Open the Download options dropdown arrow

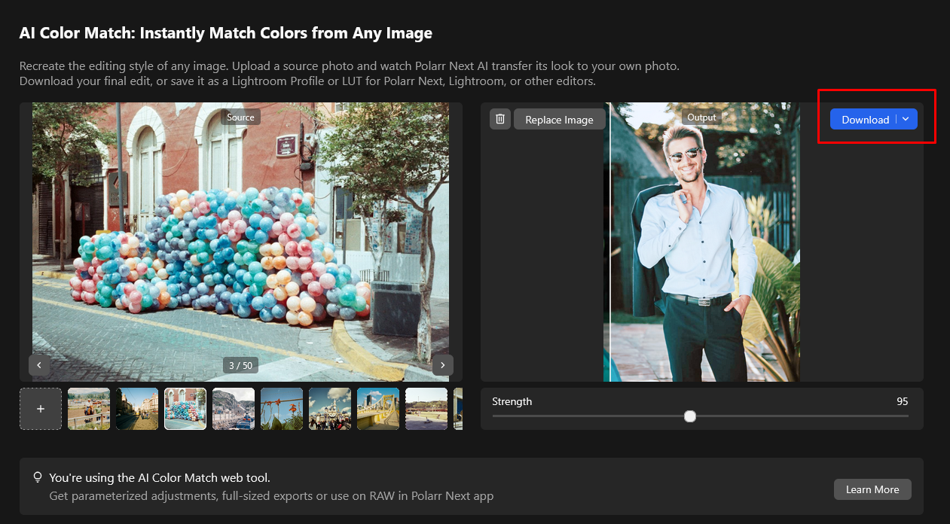pyautogui.click(x=906, y=119)
